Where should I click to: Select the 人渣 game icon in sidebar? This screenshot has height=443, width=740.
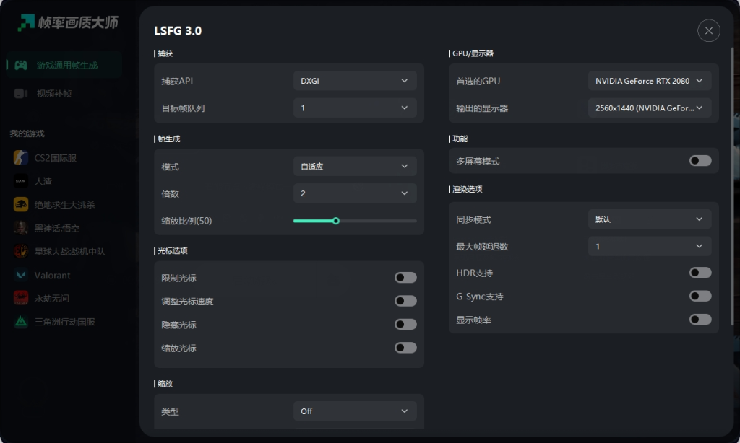(21, 181)
